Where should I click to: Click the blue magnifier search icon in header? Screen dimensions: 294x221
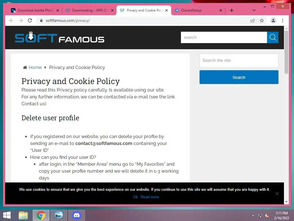(273, 37)
